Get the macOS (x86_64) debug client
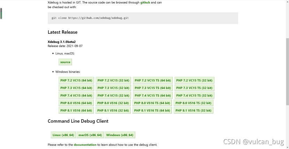 (90, 135)
